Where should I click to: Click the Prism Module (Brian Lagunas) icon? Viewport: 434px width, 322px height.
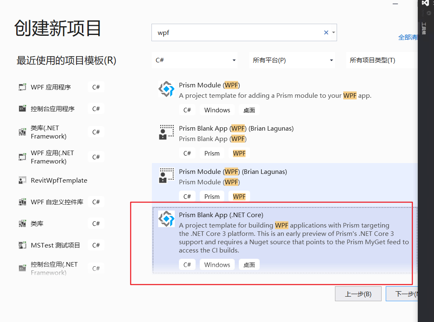166,176
